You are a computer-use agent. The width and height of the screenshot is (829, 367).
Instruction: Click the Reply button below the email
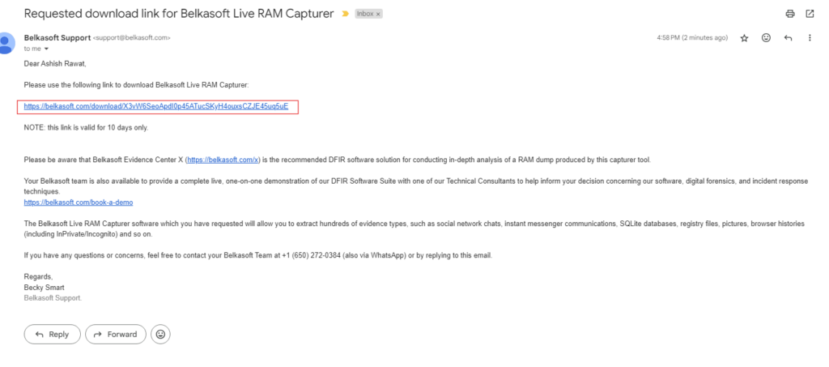point(53,335)
